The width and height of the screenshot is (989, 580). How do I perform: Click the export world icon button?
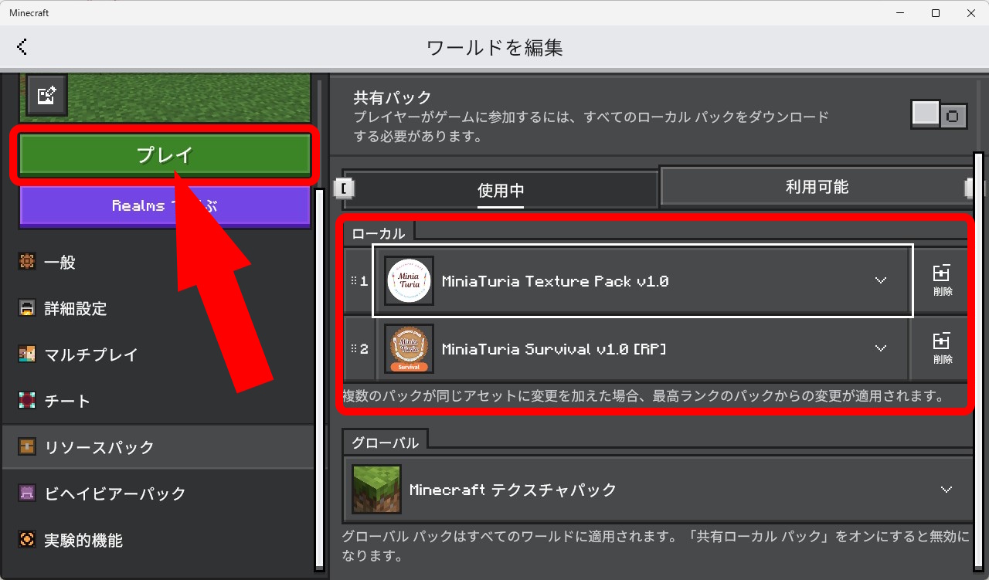tap(46, 96)
